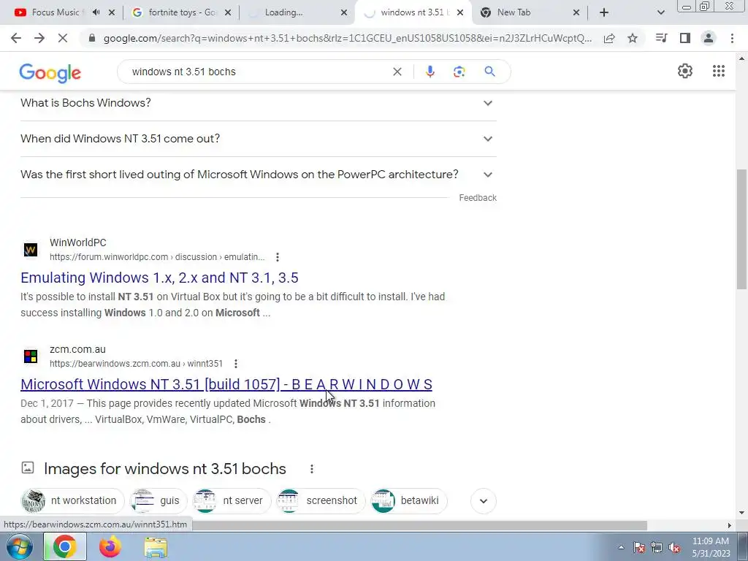Screen dimensions: 748x561
Task: Open a new browser tab
Action: click(x=604, y=12)
